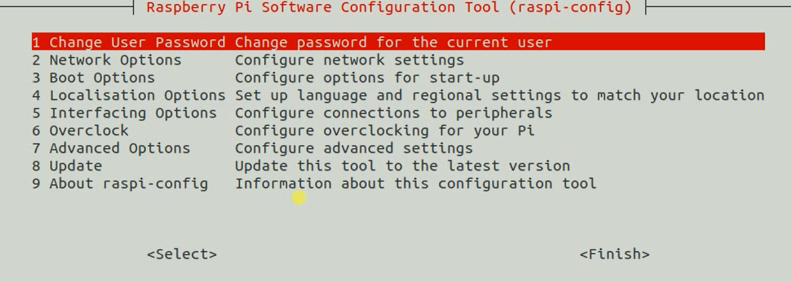
Task: Click 'Configure connections to peripherals' description text
Action: 393,113
